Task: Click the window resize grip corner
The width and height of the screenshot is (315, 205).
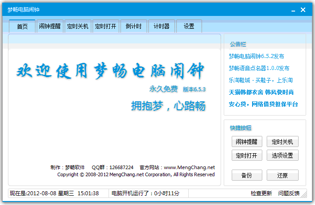Action: tap(304, 194)
